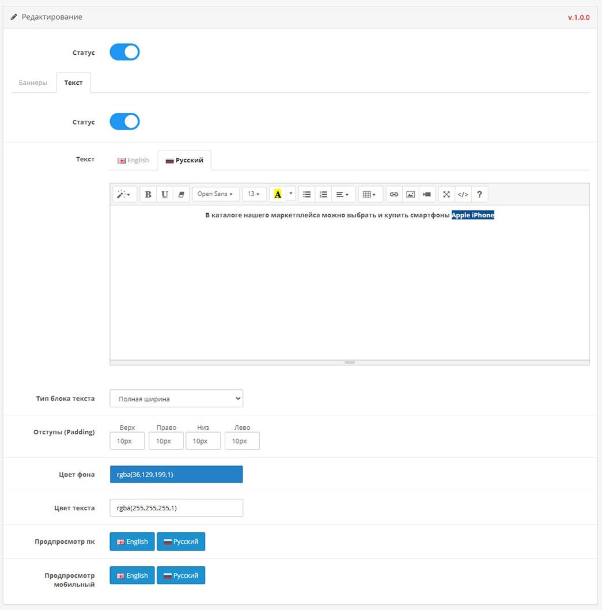The height and width of the screenshot is (610, 602).
Task: Expand the font size 13 dropdown
Action: pyautogui.click(x=254, y=195)
